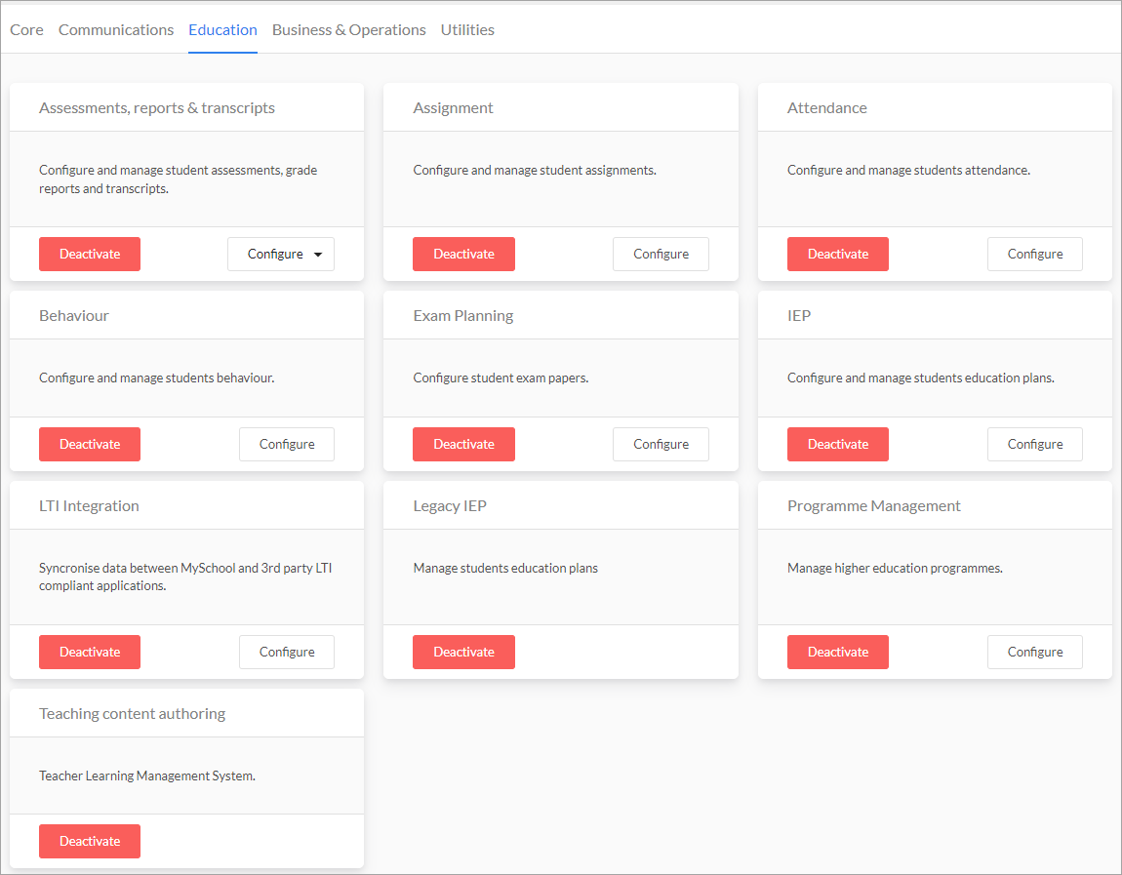Deactivate the Programme Management module
This screenshot has width=1122, height=875.
click(x=838, y=652)
